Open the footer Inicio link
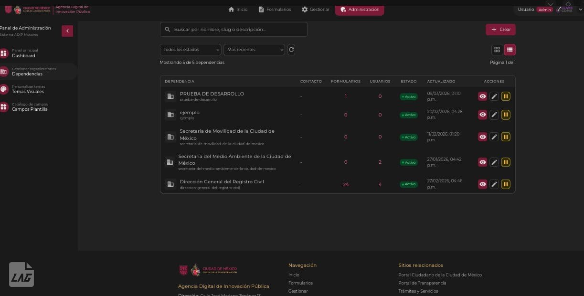 (294, 275)
